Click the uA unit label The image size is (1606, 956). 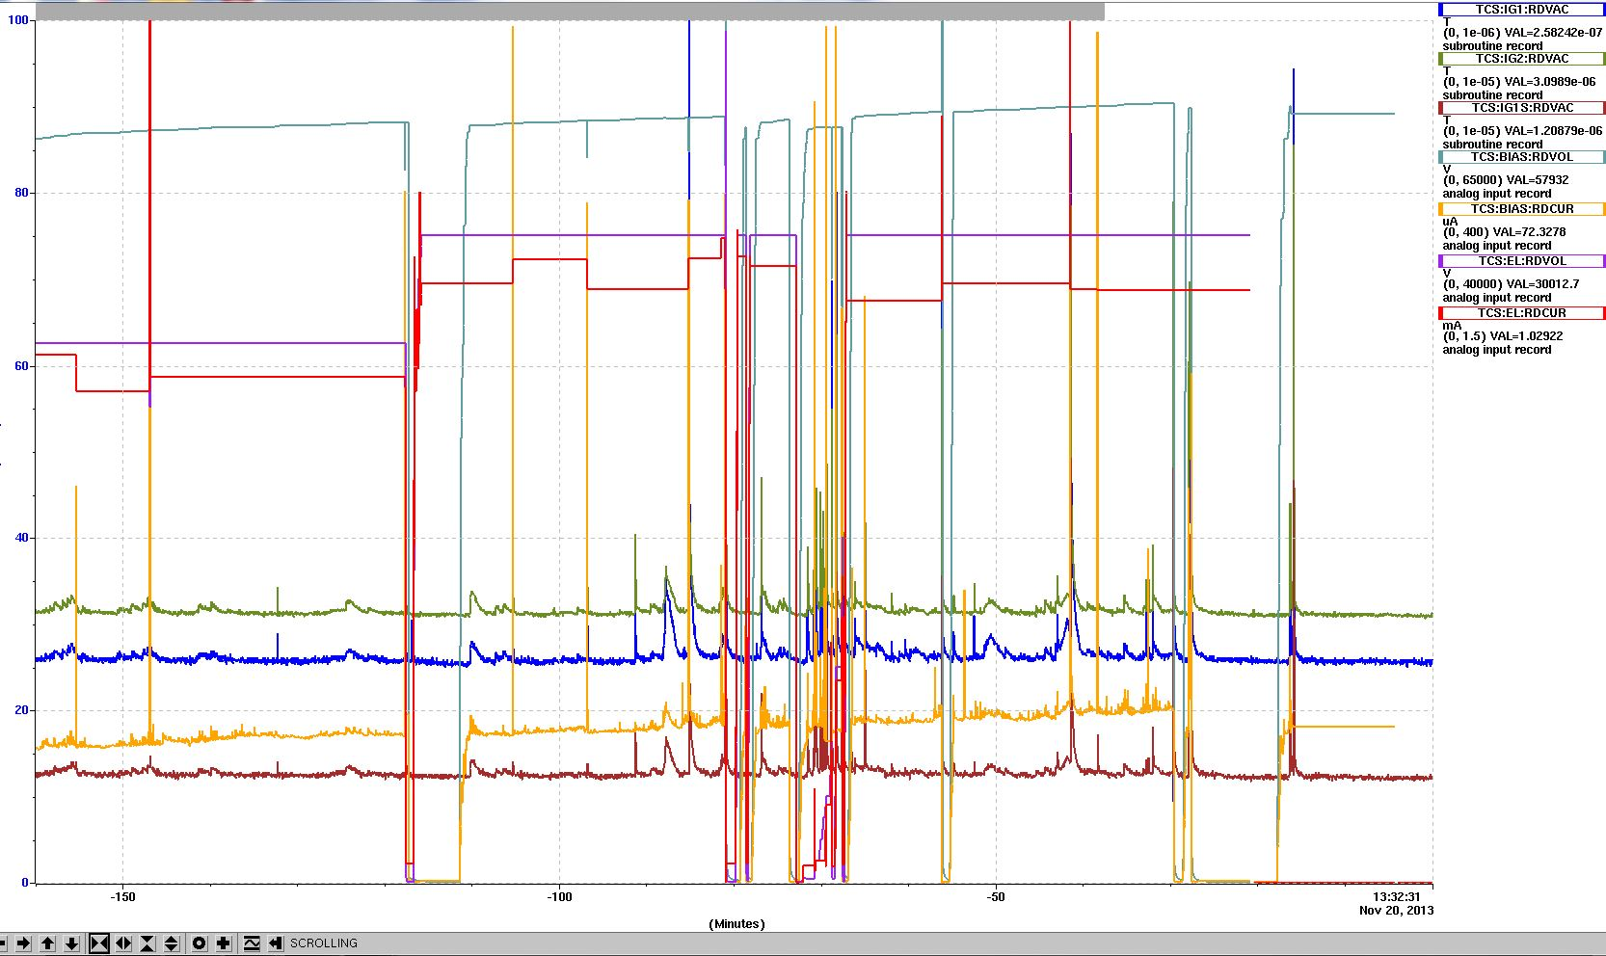pos(1450,222)
